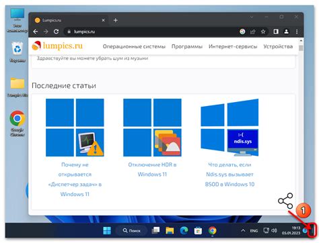The image size is (319, 243).
Task: Open the Диспетчер задач article thumbnail
Action: coord(75,128)
